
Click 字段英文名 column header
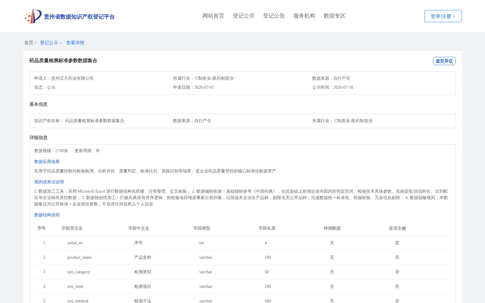point(72,228)
